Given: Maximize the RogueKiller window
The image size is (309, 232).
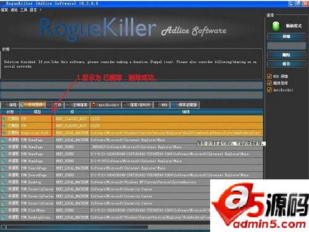Looking at the screenshot, I should pyautogui.click(x=298, y=4).
